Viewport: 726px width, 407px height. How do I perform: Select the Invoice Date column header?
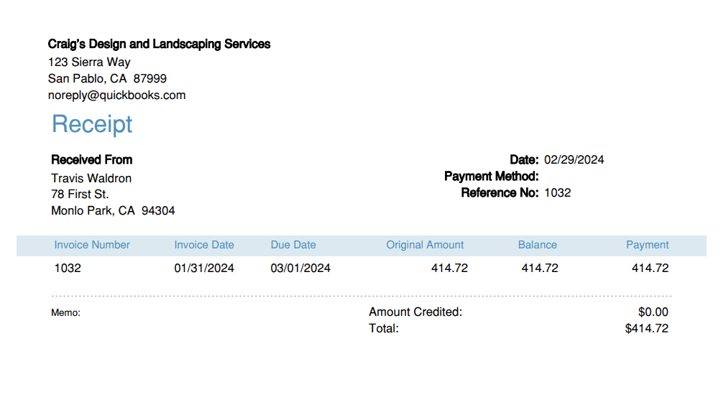[204, 245]
